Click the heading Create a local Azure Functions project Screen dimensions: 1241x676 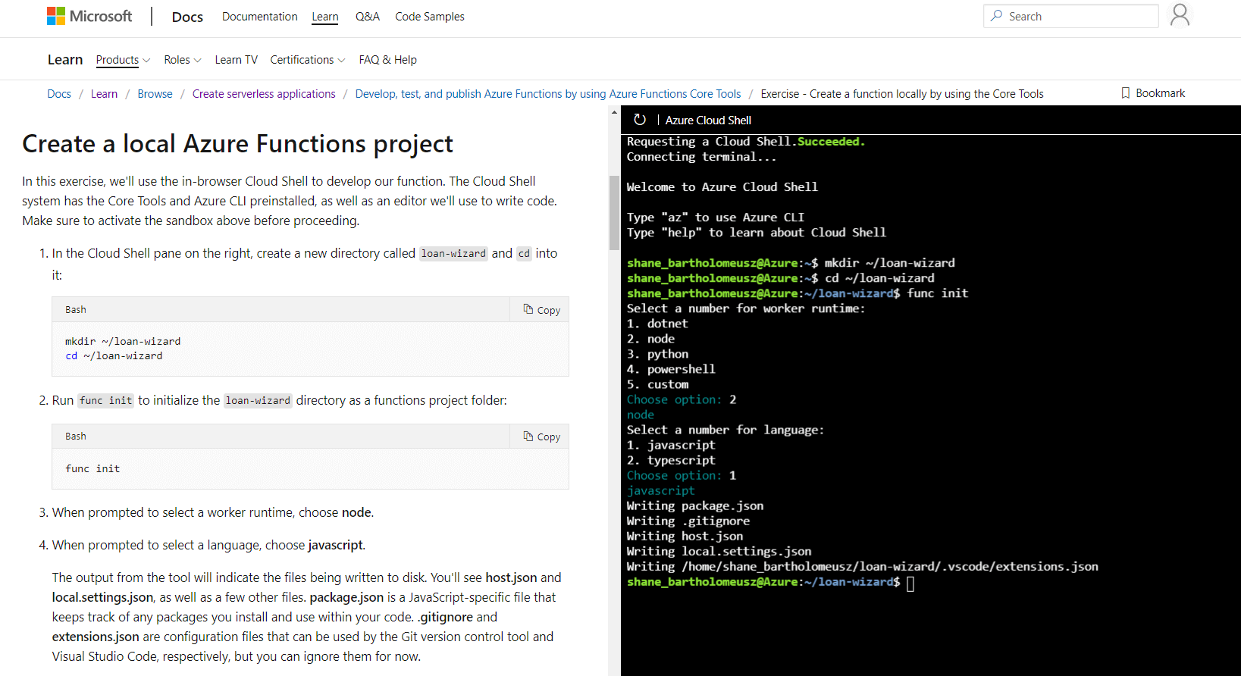(237, 144)
